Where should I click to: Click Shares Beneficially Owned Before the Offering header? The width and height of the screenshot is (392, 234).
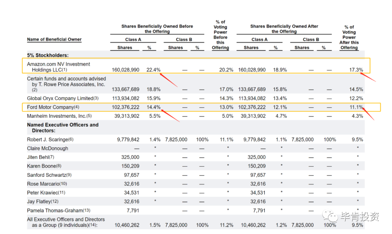point(157,29)
